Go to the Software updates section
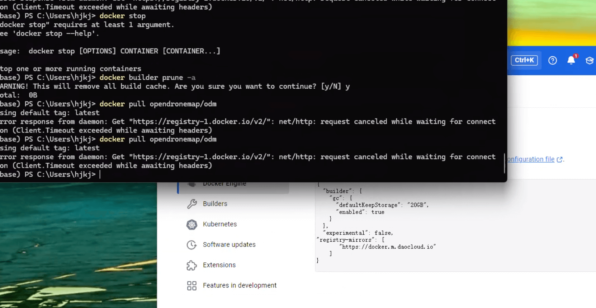The height and width of the screenshot is (308, 596). click(x=229, y=245)
